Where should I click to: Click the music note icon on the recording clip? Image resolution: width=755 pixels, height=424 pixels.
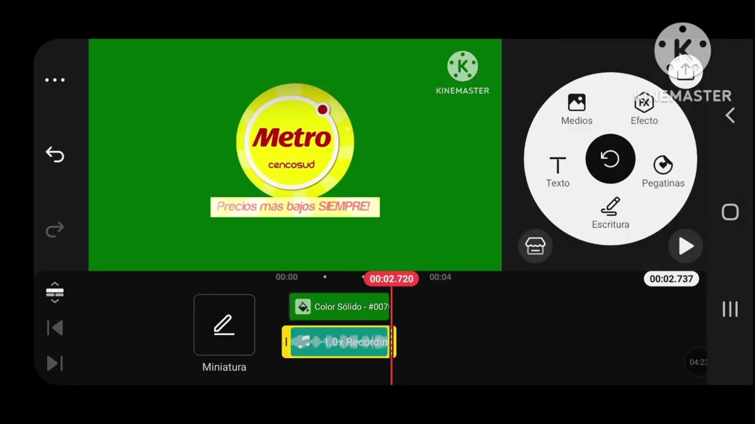click(304, 342)
